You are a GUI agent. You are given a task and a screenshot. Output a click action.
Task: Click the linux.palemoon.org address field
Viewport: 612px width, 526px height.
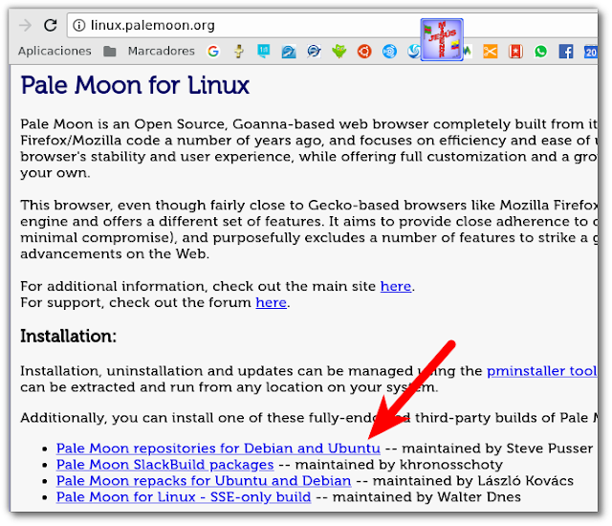click(332, 26)
